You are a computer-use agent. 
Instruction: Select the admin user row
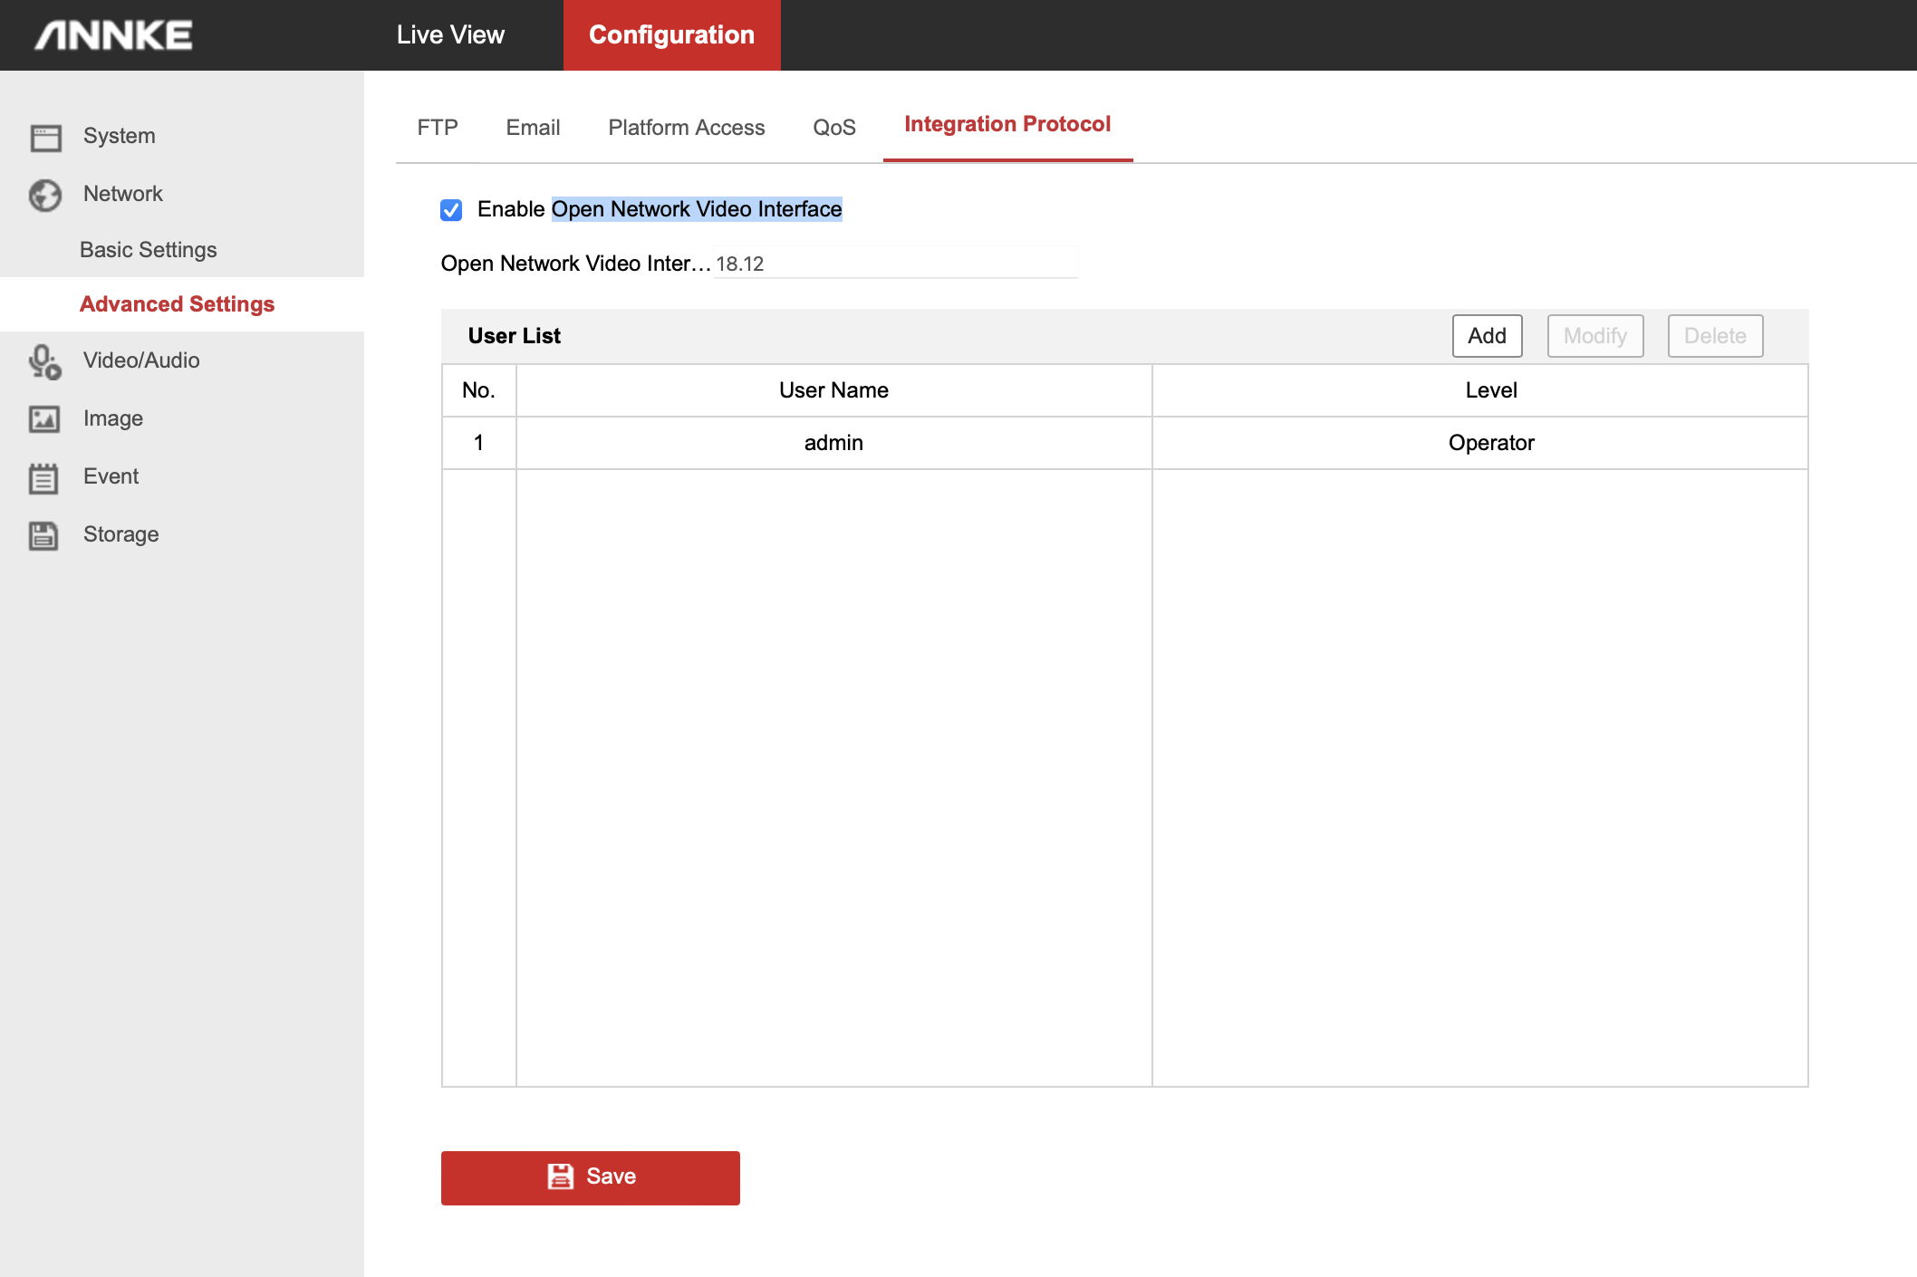pos(833,443)
